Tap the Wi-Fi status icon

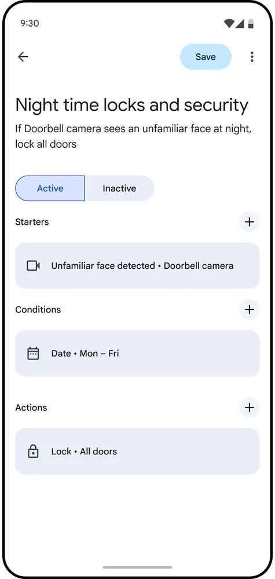229,24
